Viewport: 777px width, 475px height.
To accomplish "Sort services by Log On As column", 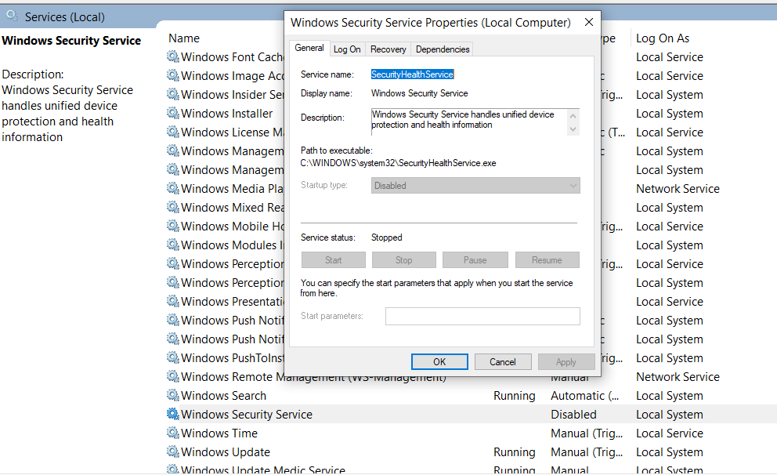I will coord(663,38).
